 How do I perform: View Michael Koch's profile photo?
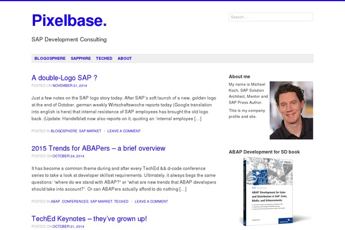point(292,110)
